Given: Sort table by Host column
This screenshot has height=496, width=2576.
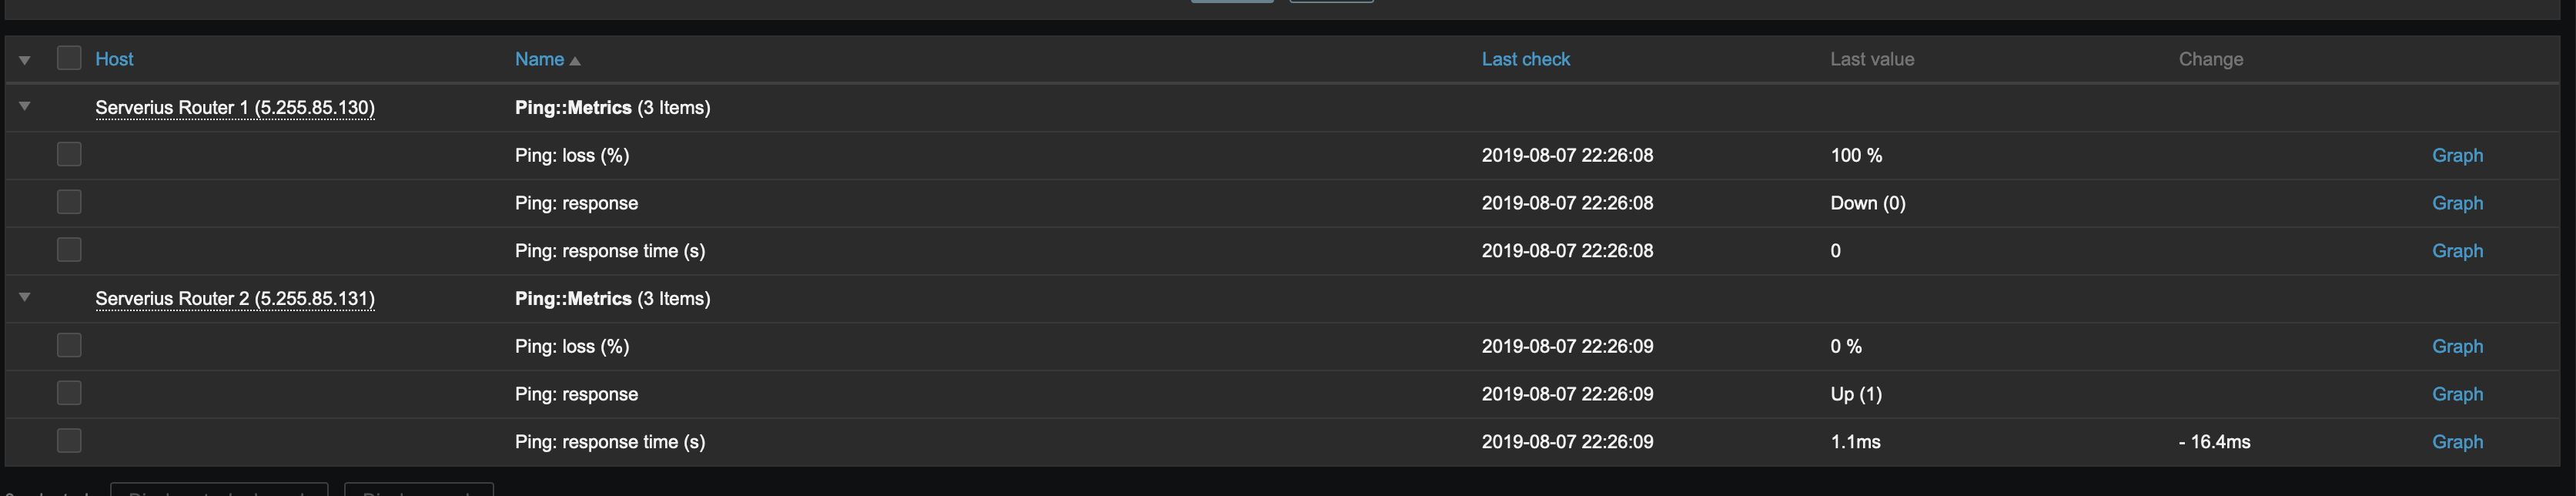Looking at the screenshot, I should (114, 59).
